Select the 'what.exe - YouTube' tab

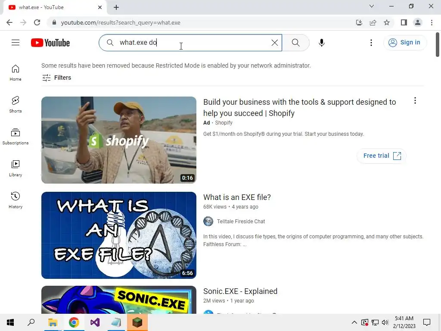[55, 7]
